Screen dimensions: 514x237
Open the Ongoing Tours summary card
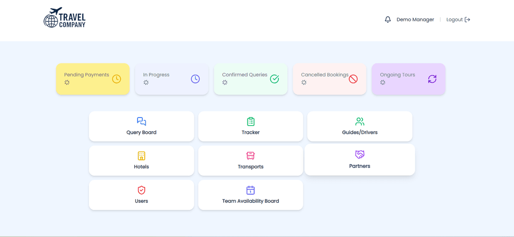[x=408, y=79]
